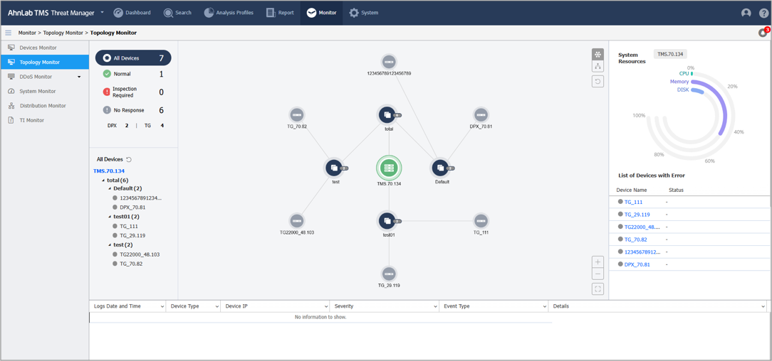Screen dimensions: 772x361
Task: Select the TG_70.82 device node
Action: [296, 115]
